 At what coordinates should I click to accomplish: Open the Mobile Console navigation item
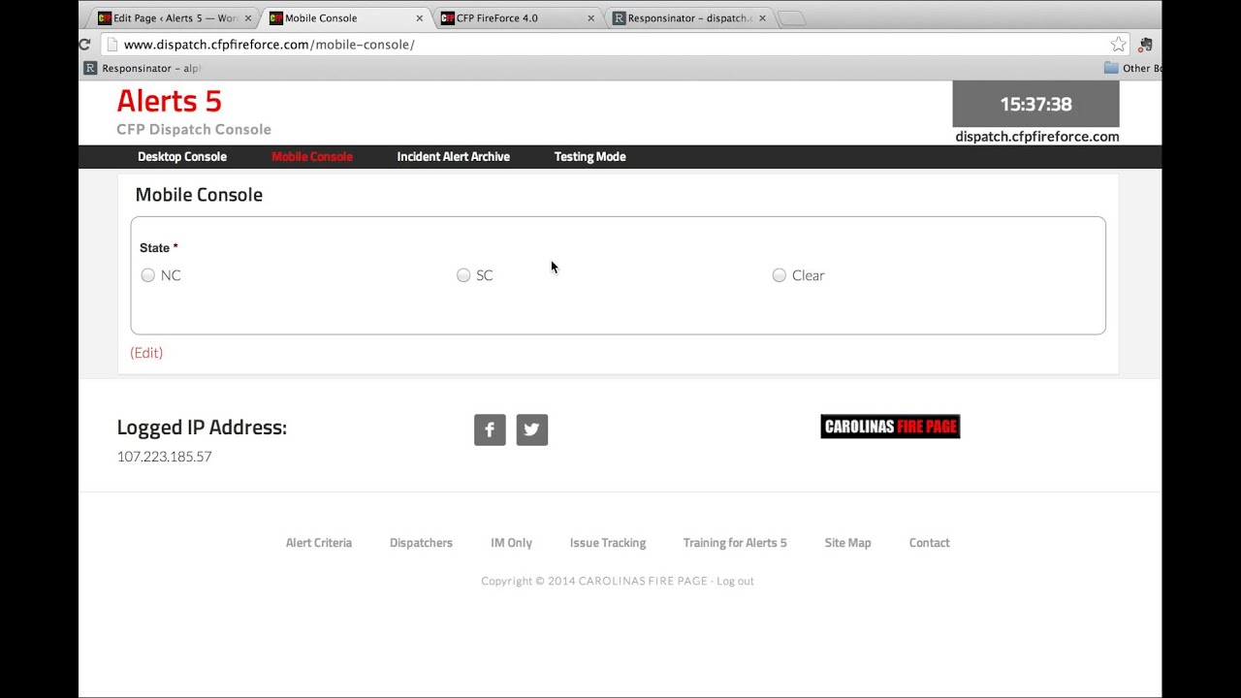[x=312, y=157]
